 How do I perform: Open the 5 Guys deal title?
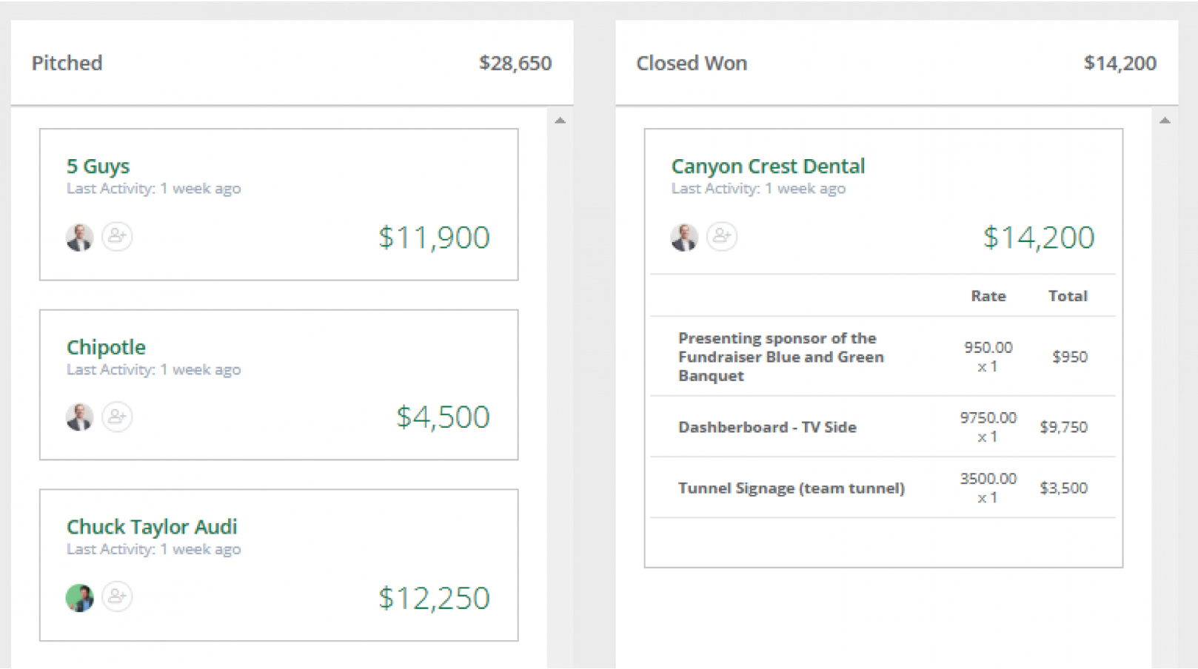tap(98, 166)
